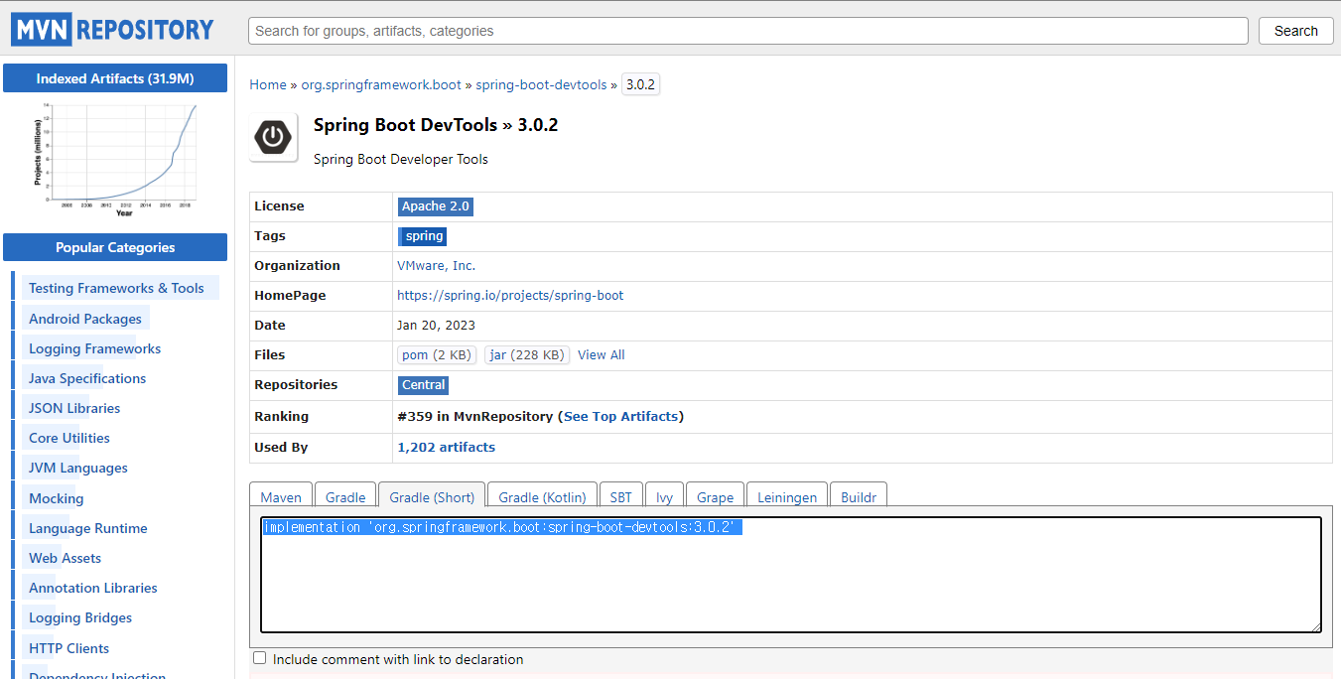The image size is (1341, 679).
Task: Click the Popular Categories header
Action: (x=115, y=247)
